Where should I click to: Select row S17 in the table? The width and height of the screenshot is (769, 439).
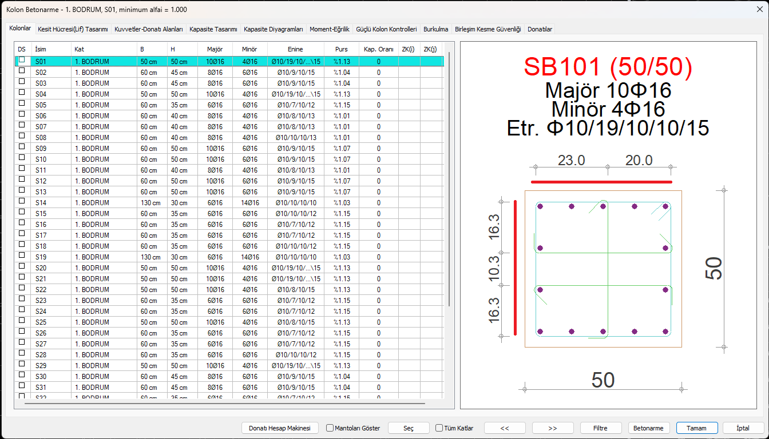click(229, 235)
